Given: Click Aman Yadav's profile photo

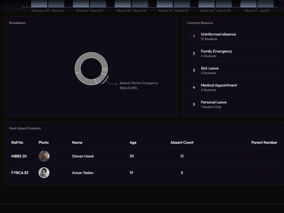Looking at the screenshot, I should click(44, 173).
